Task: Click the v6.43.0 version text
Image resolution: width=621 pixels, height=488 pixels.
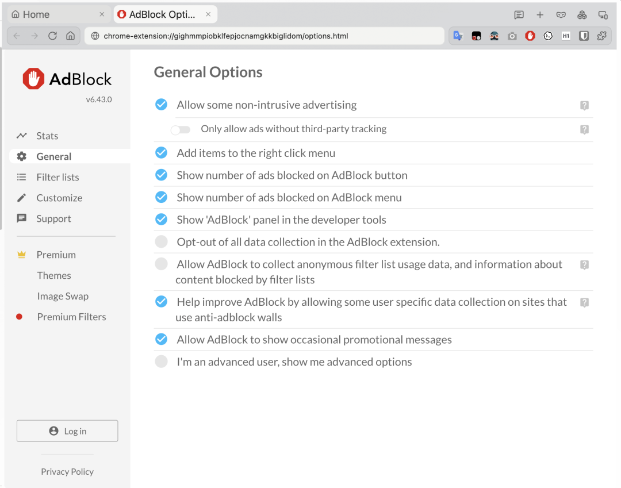Action: (99, 99)
